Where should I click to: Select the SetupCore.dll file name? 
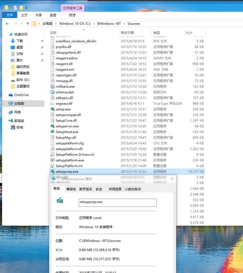66,120
